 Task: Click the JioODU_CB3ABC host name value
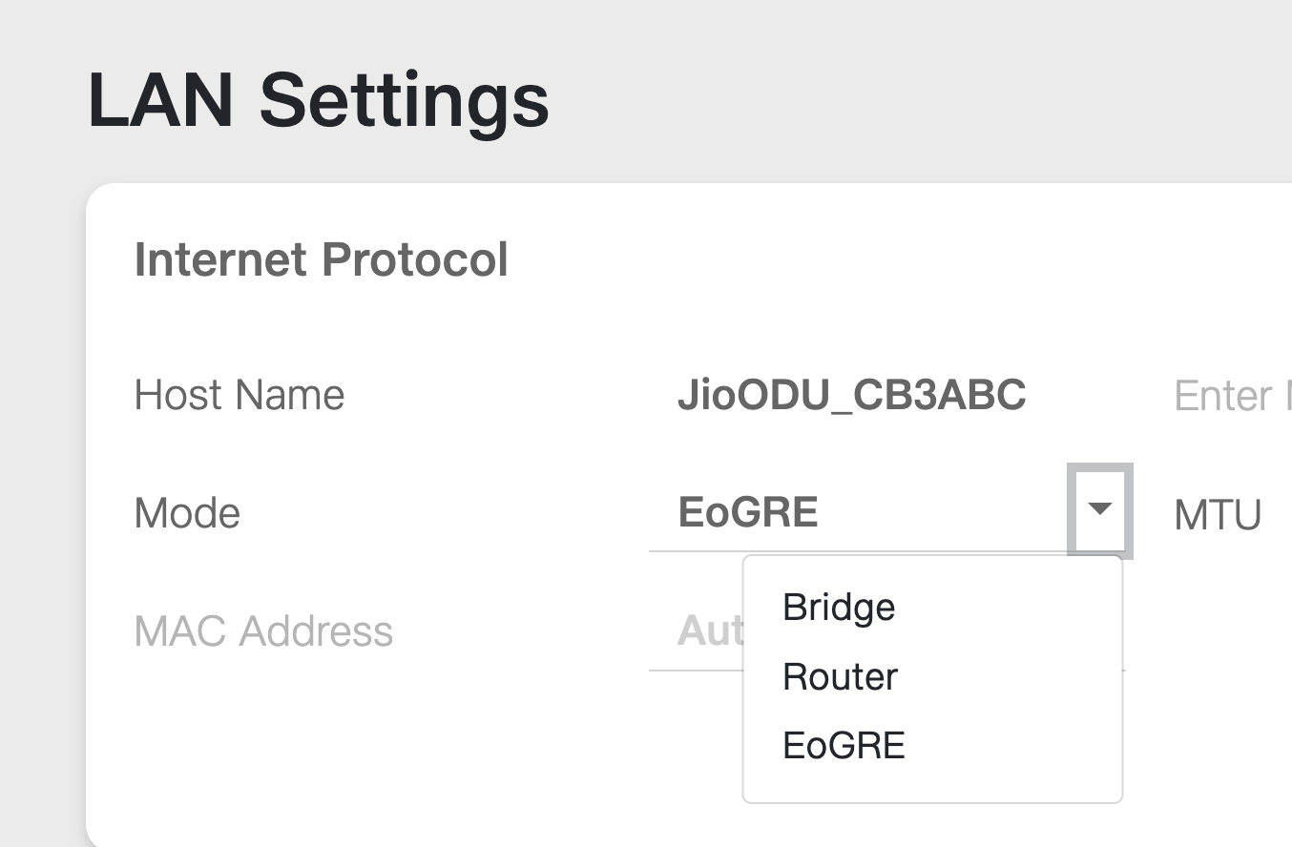[x=851, y=395]
